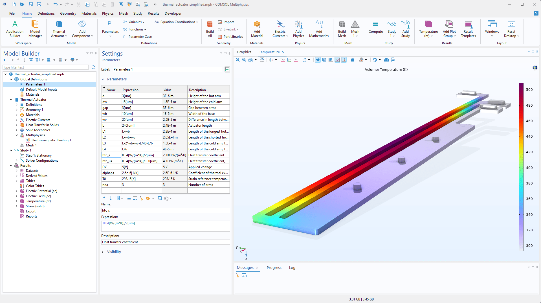Open the Equation Contributions dropdown
Viewport: 541px width, 303px height.
(176, 22)
